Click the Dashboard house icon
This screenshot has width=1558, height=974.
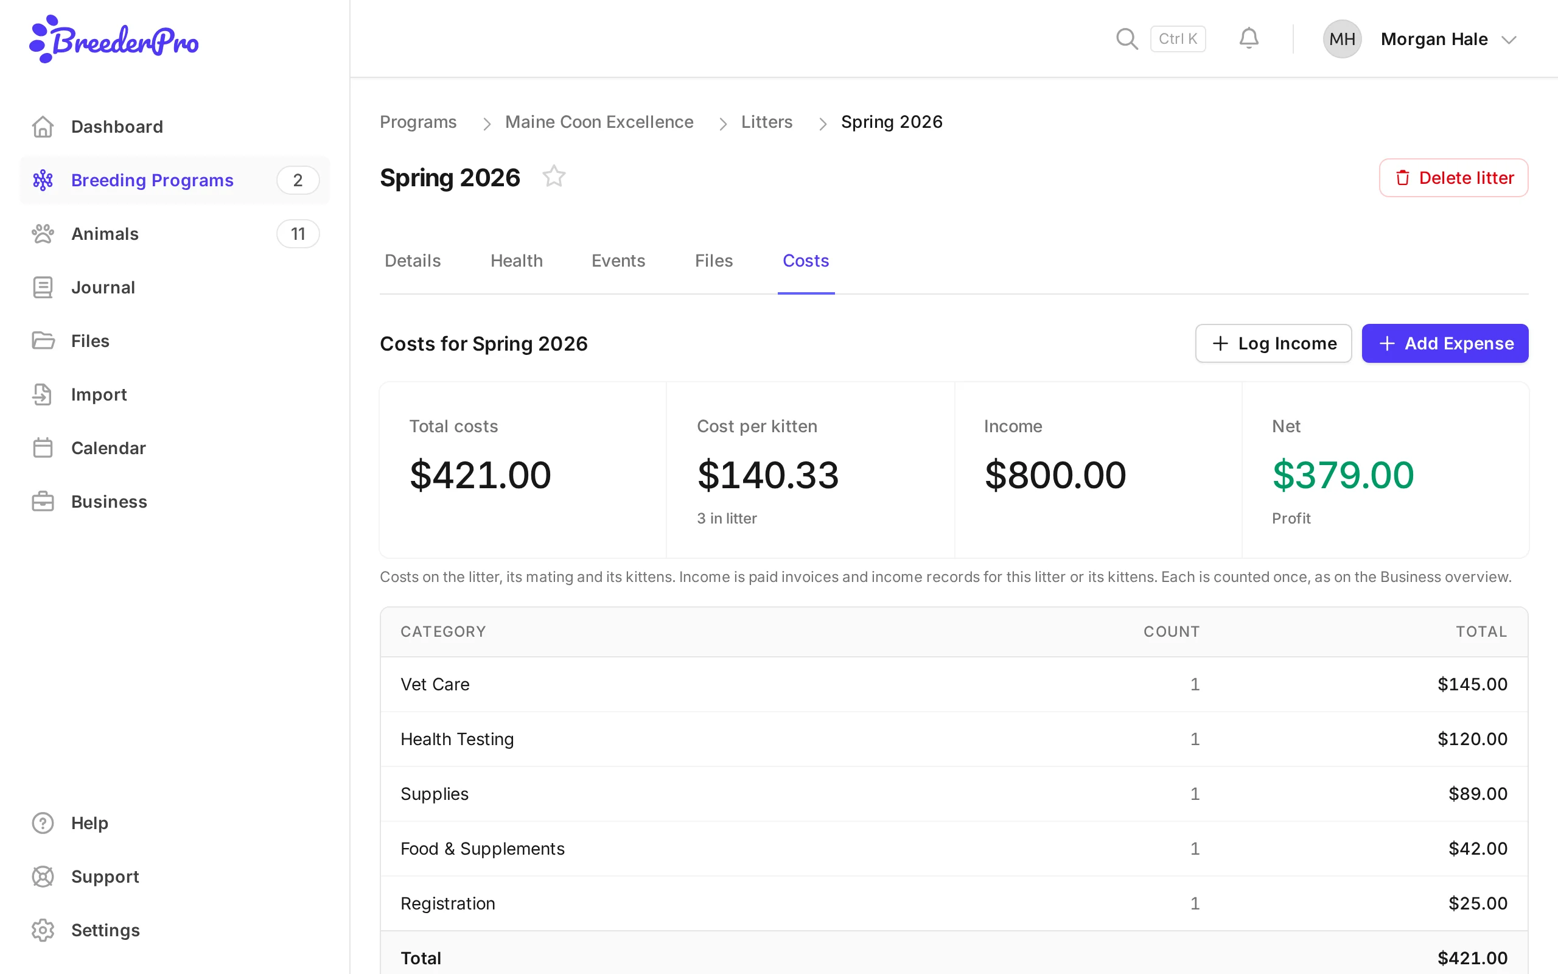coord(43,127)
